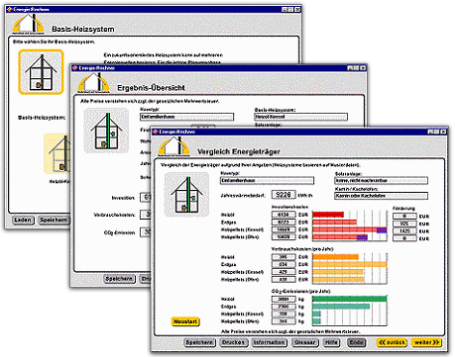Click the Drucken button to print
455x357 pixels.
click(x=233, y=343)
